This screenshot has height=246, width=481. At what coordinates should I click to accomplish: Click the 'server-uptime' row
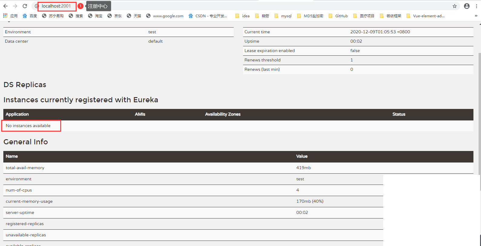point(193,212)
